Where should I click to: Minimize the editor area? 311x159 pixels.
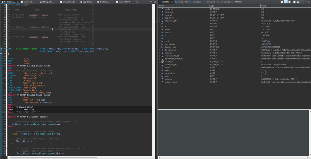click(151, 1)
